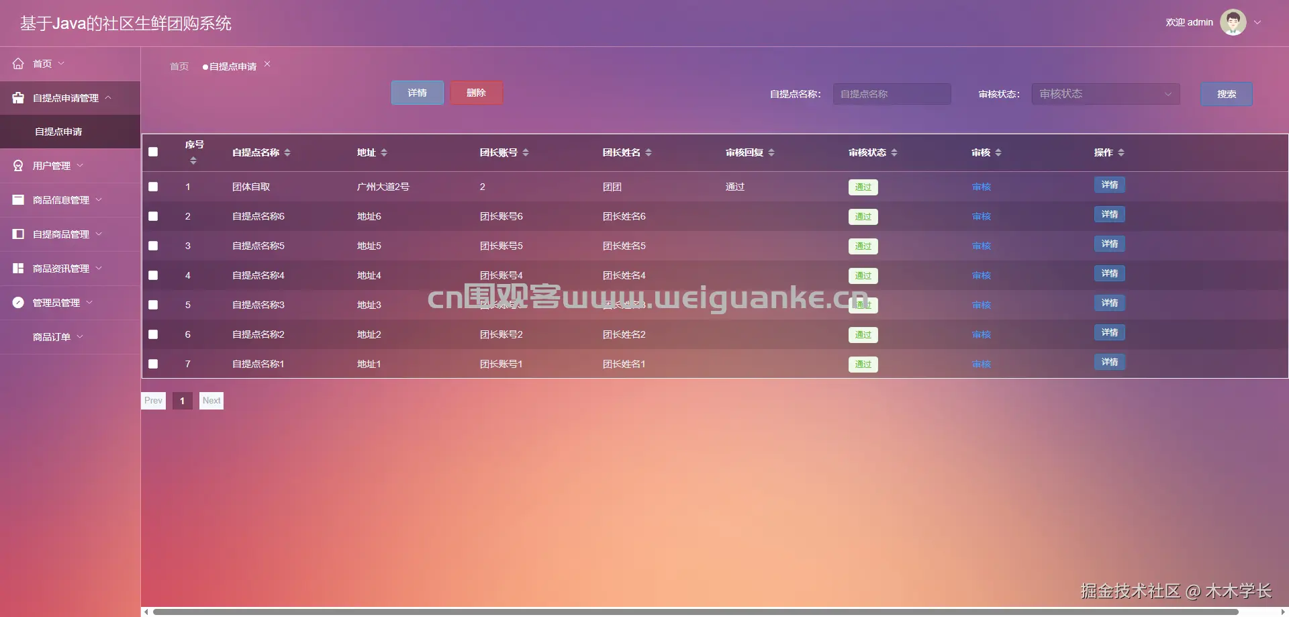Expand the 商品订单 menu

80,336
